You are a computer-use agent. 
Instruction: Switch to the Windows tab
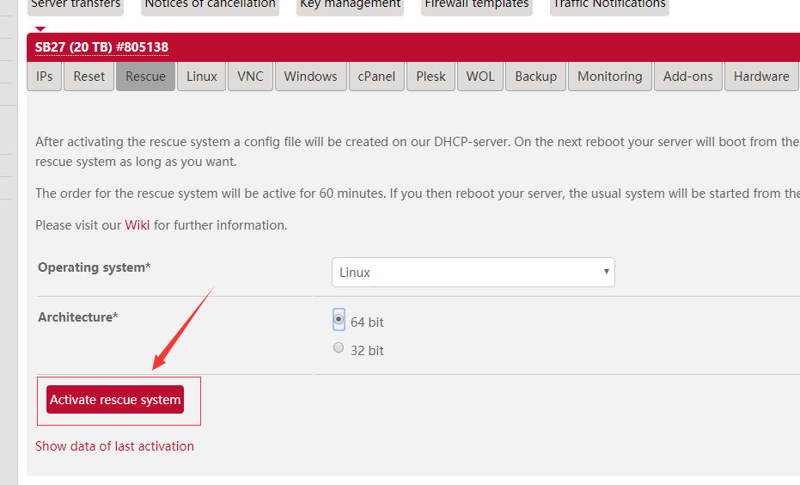coord(310,77)
